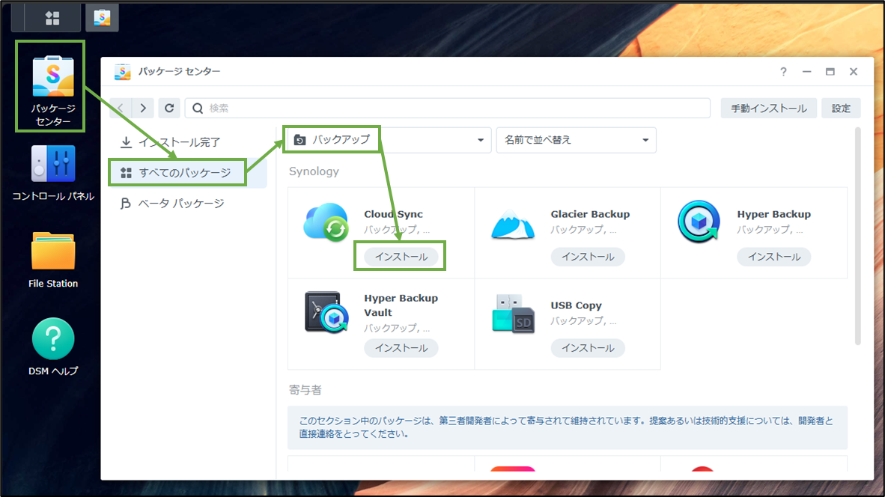Select the Package Center taskbar icon
The width and height of the screenshot is (885, 497).
[x=103, y=17]
